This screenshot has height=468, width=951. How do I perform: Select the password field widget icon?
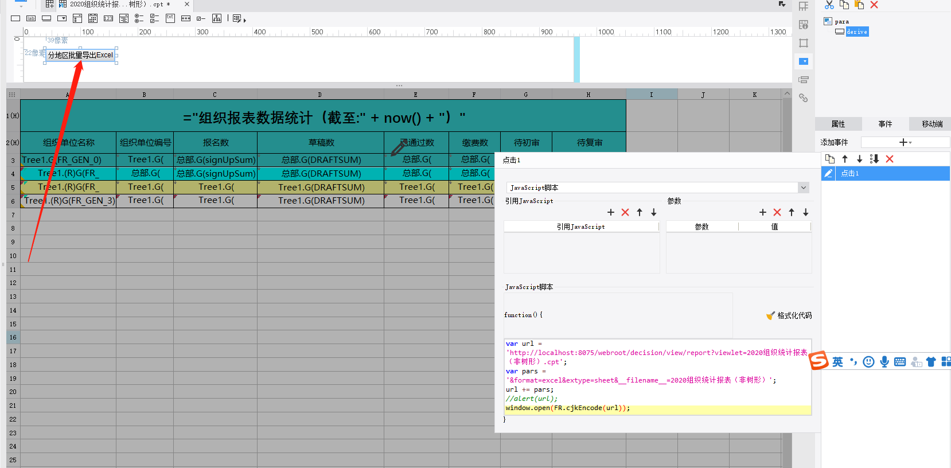click(186, 18)
